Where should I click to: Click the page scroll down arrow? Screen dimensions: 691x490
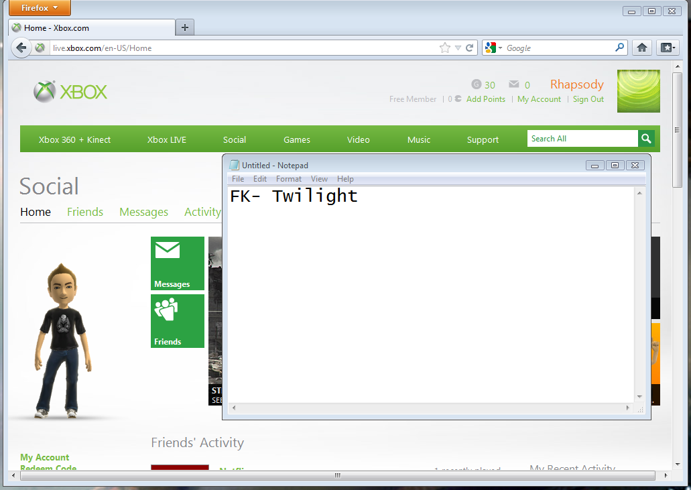678,464
